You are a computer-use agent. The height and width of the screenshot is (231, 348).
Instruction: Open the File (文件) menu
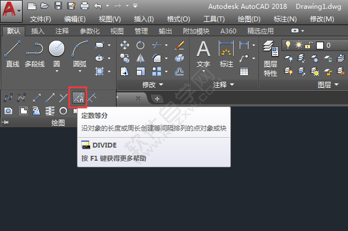tap(41, 19)
